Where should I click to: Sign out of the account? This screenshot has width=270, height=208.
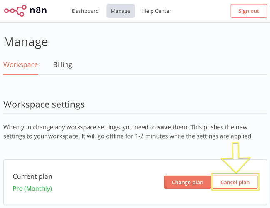(249, 11)
